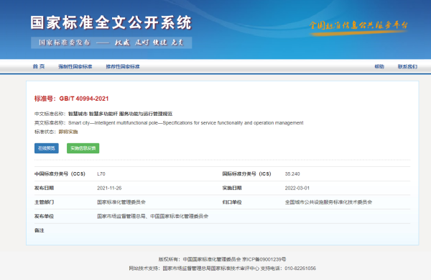
Task: Click the CCS value L70
Action: pos(101,173)
